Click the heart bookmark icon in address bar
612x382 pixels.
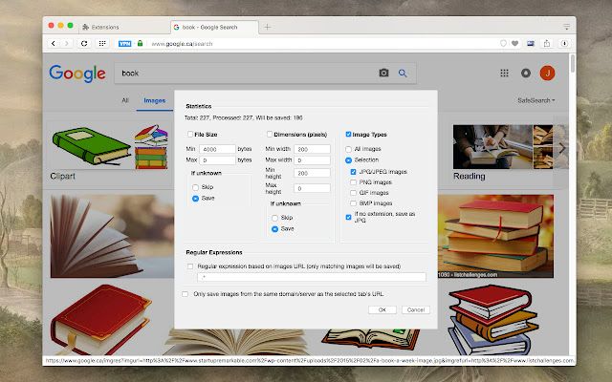point(514,43)
